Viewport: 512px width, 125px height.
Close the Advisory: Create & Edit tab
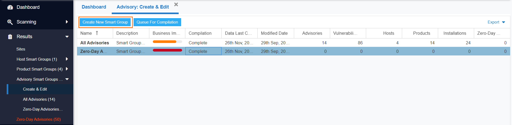176,4
